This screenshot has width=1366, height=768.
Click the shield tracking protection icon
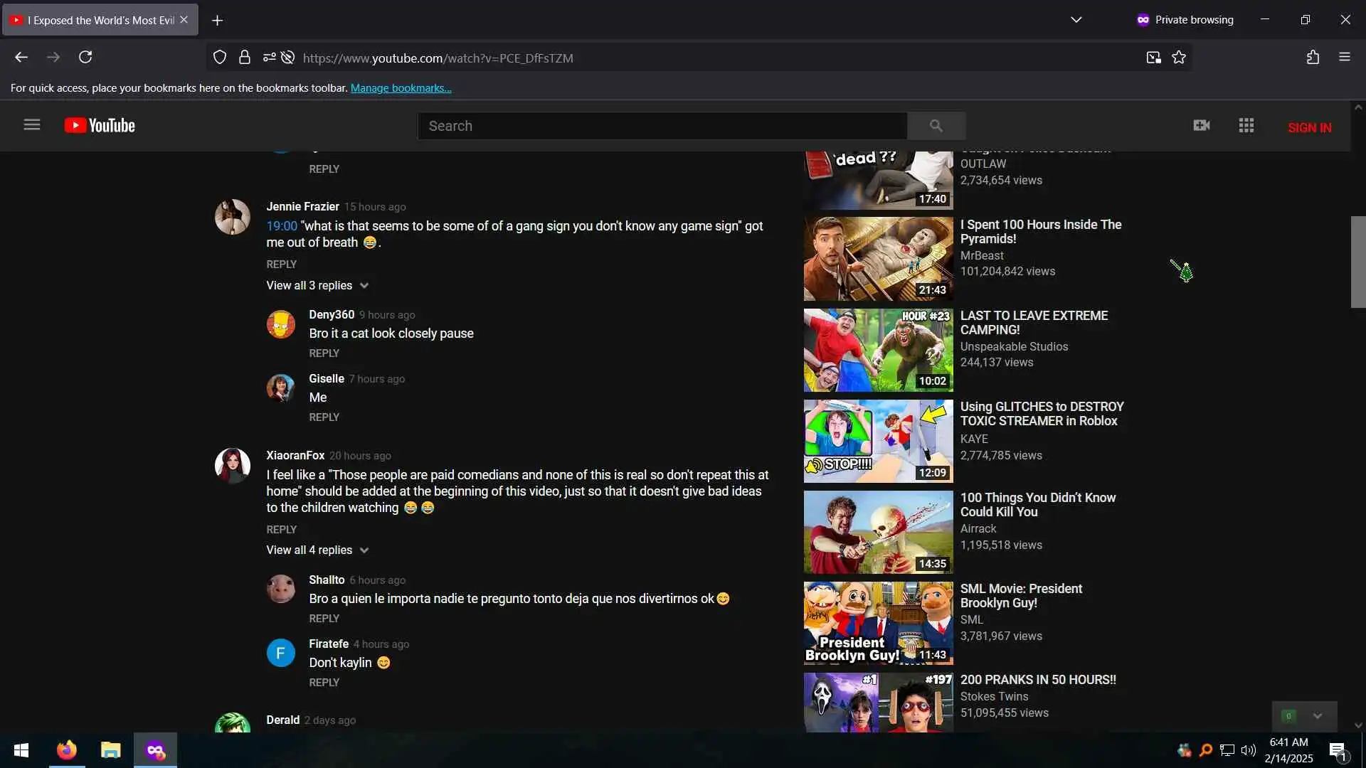(x=220, y=58)
